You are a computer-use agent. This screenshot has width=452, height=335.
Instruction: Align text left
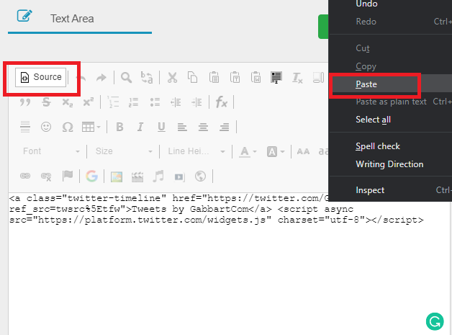pos(182,127)
